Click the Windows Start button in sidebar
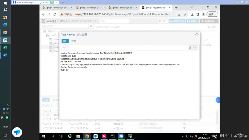Image resolution: width=249 pixels, height=140 pixels. [5, 3]
